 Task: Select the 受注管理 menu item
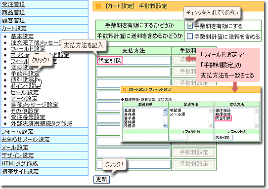pos(13,4)
